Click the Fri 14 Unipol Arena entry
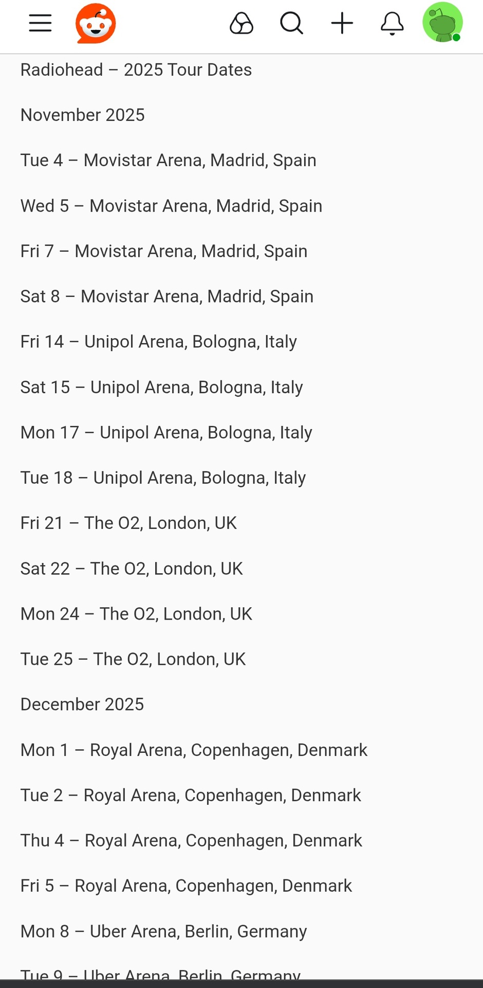 158,342
